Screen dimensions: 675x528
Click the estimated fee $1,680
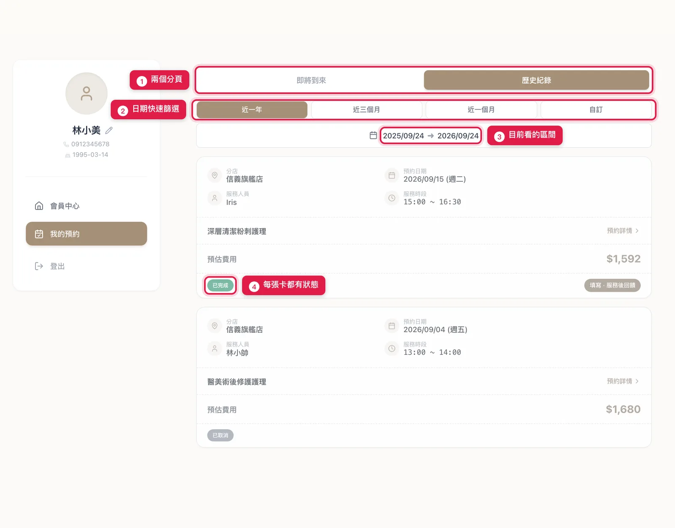coord(623,409)
